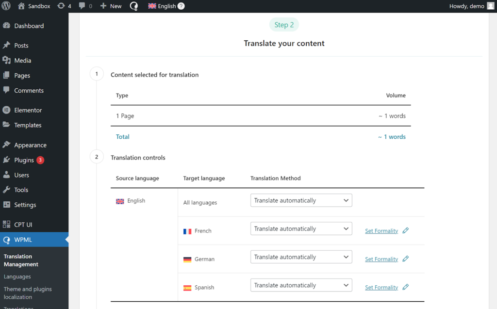Click Set Formality link for German
497x309 pixels.
[x=381, y=259]
